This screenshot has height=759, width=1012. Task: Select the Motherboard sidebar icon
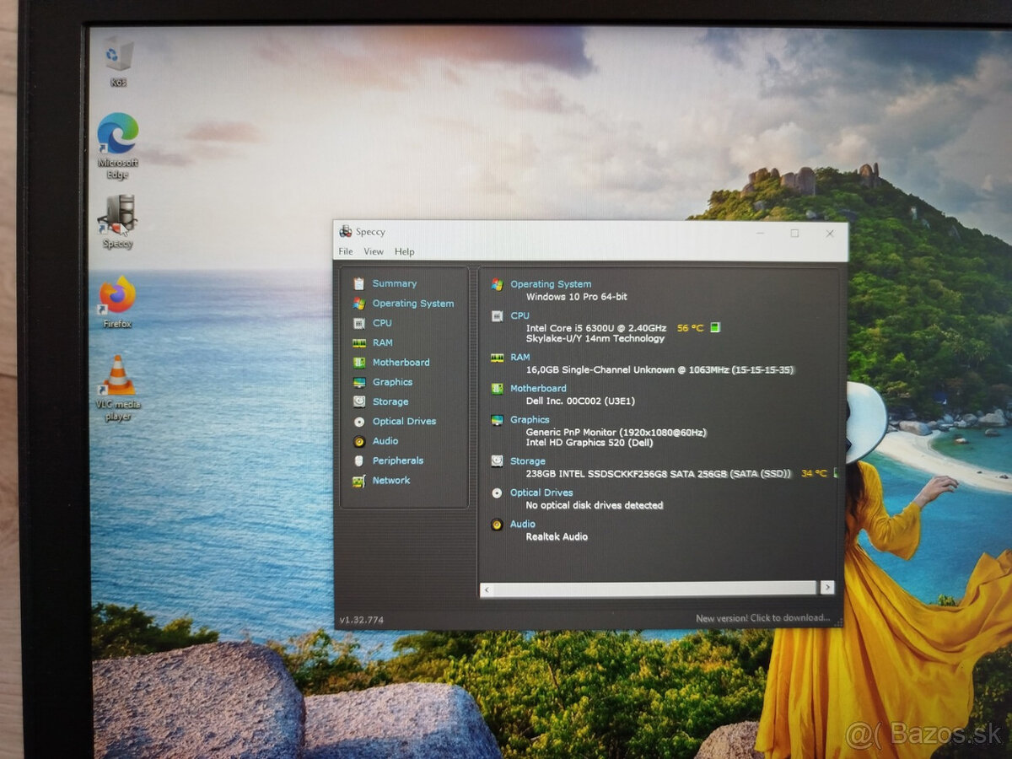[359, 363]
